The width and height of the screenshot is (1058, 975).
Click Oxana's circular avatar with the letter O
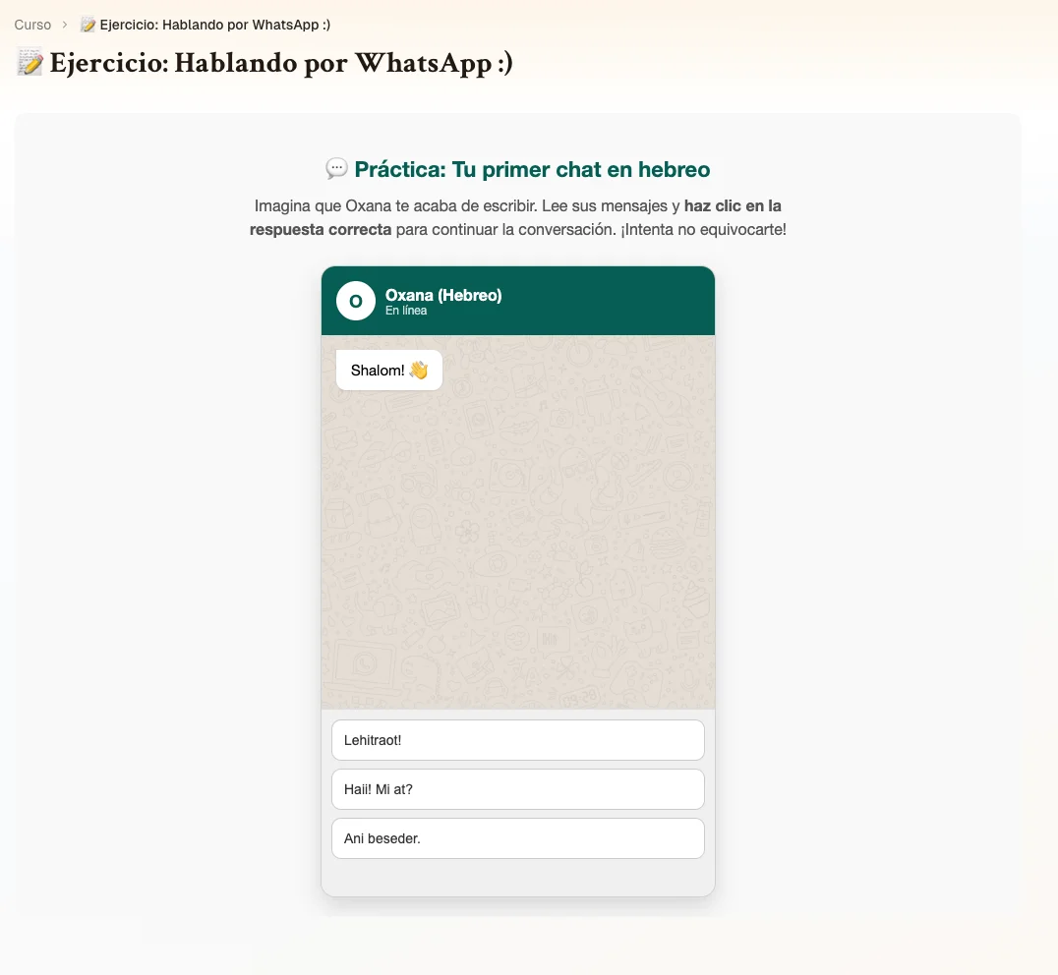coord(355,301)
